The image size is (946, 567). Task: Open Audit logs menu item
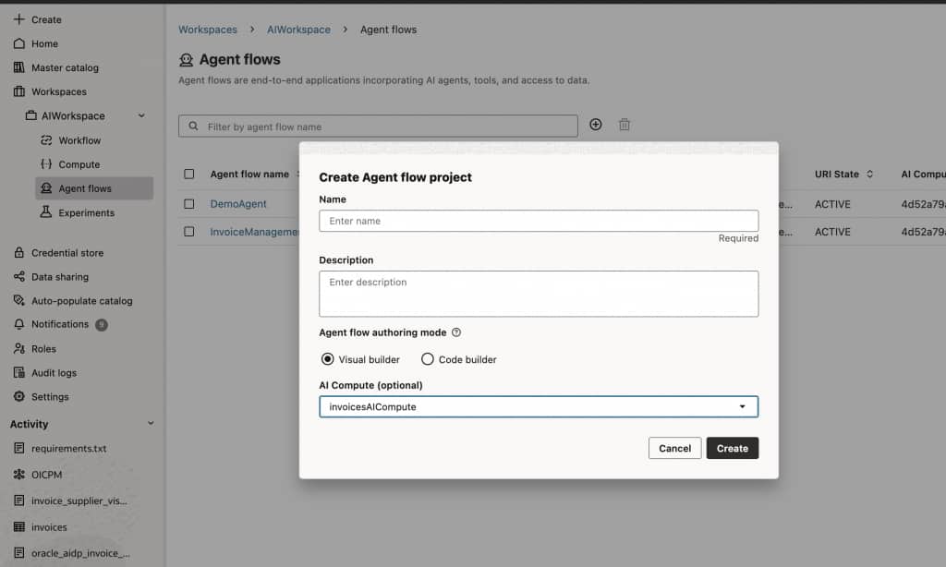click(x=54, y=373)
